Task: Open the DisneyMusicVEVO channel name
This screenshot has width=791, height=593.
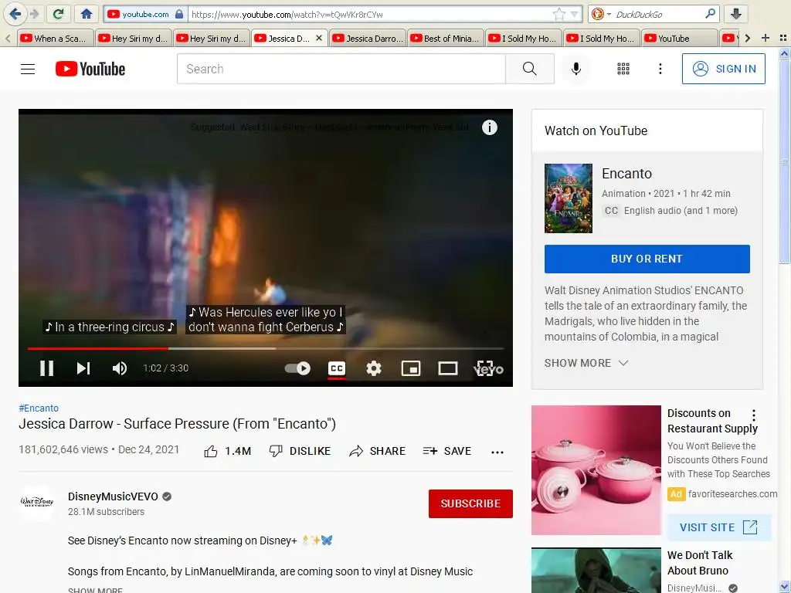Action: pos(113,496)
